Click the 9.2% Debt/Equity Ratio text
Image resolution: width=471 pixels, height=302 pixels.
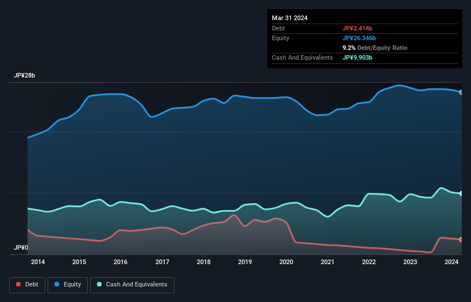(x=375, y=48)
